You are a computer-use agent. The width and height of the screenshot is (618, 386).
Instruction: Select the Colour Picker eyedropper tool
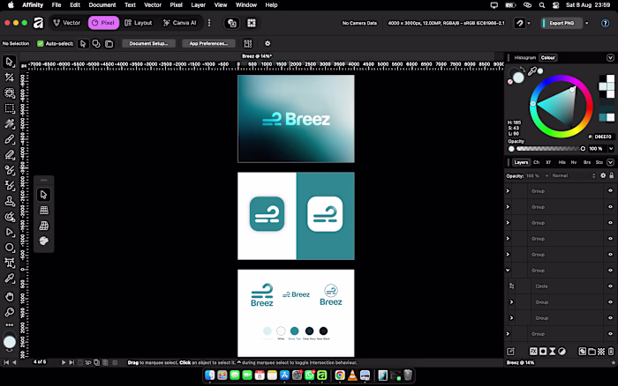point(10,278)
